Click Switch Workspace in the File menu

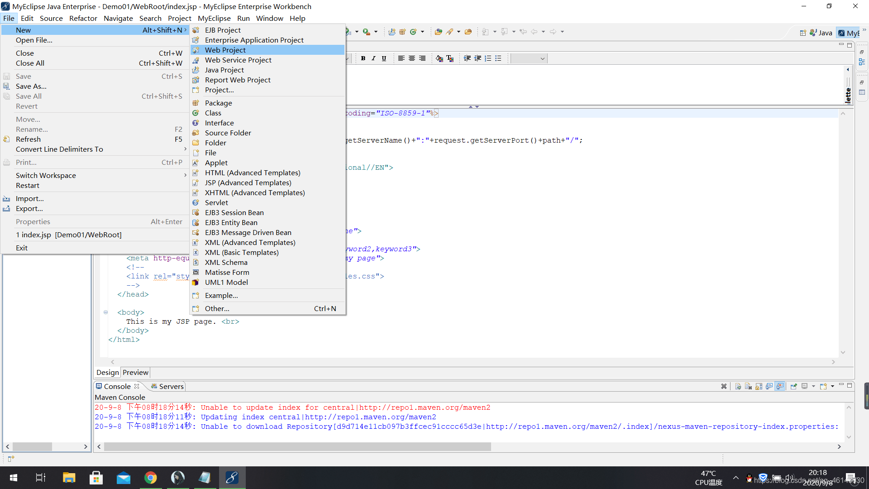95,175
